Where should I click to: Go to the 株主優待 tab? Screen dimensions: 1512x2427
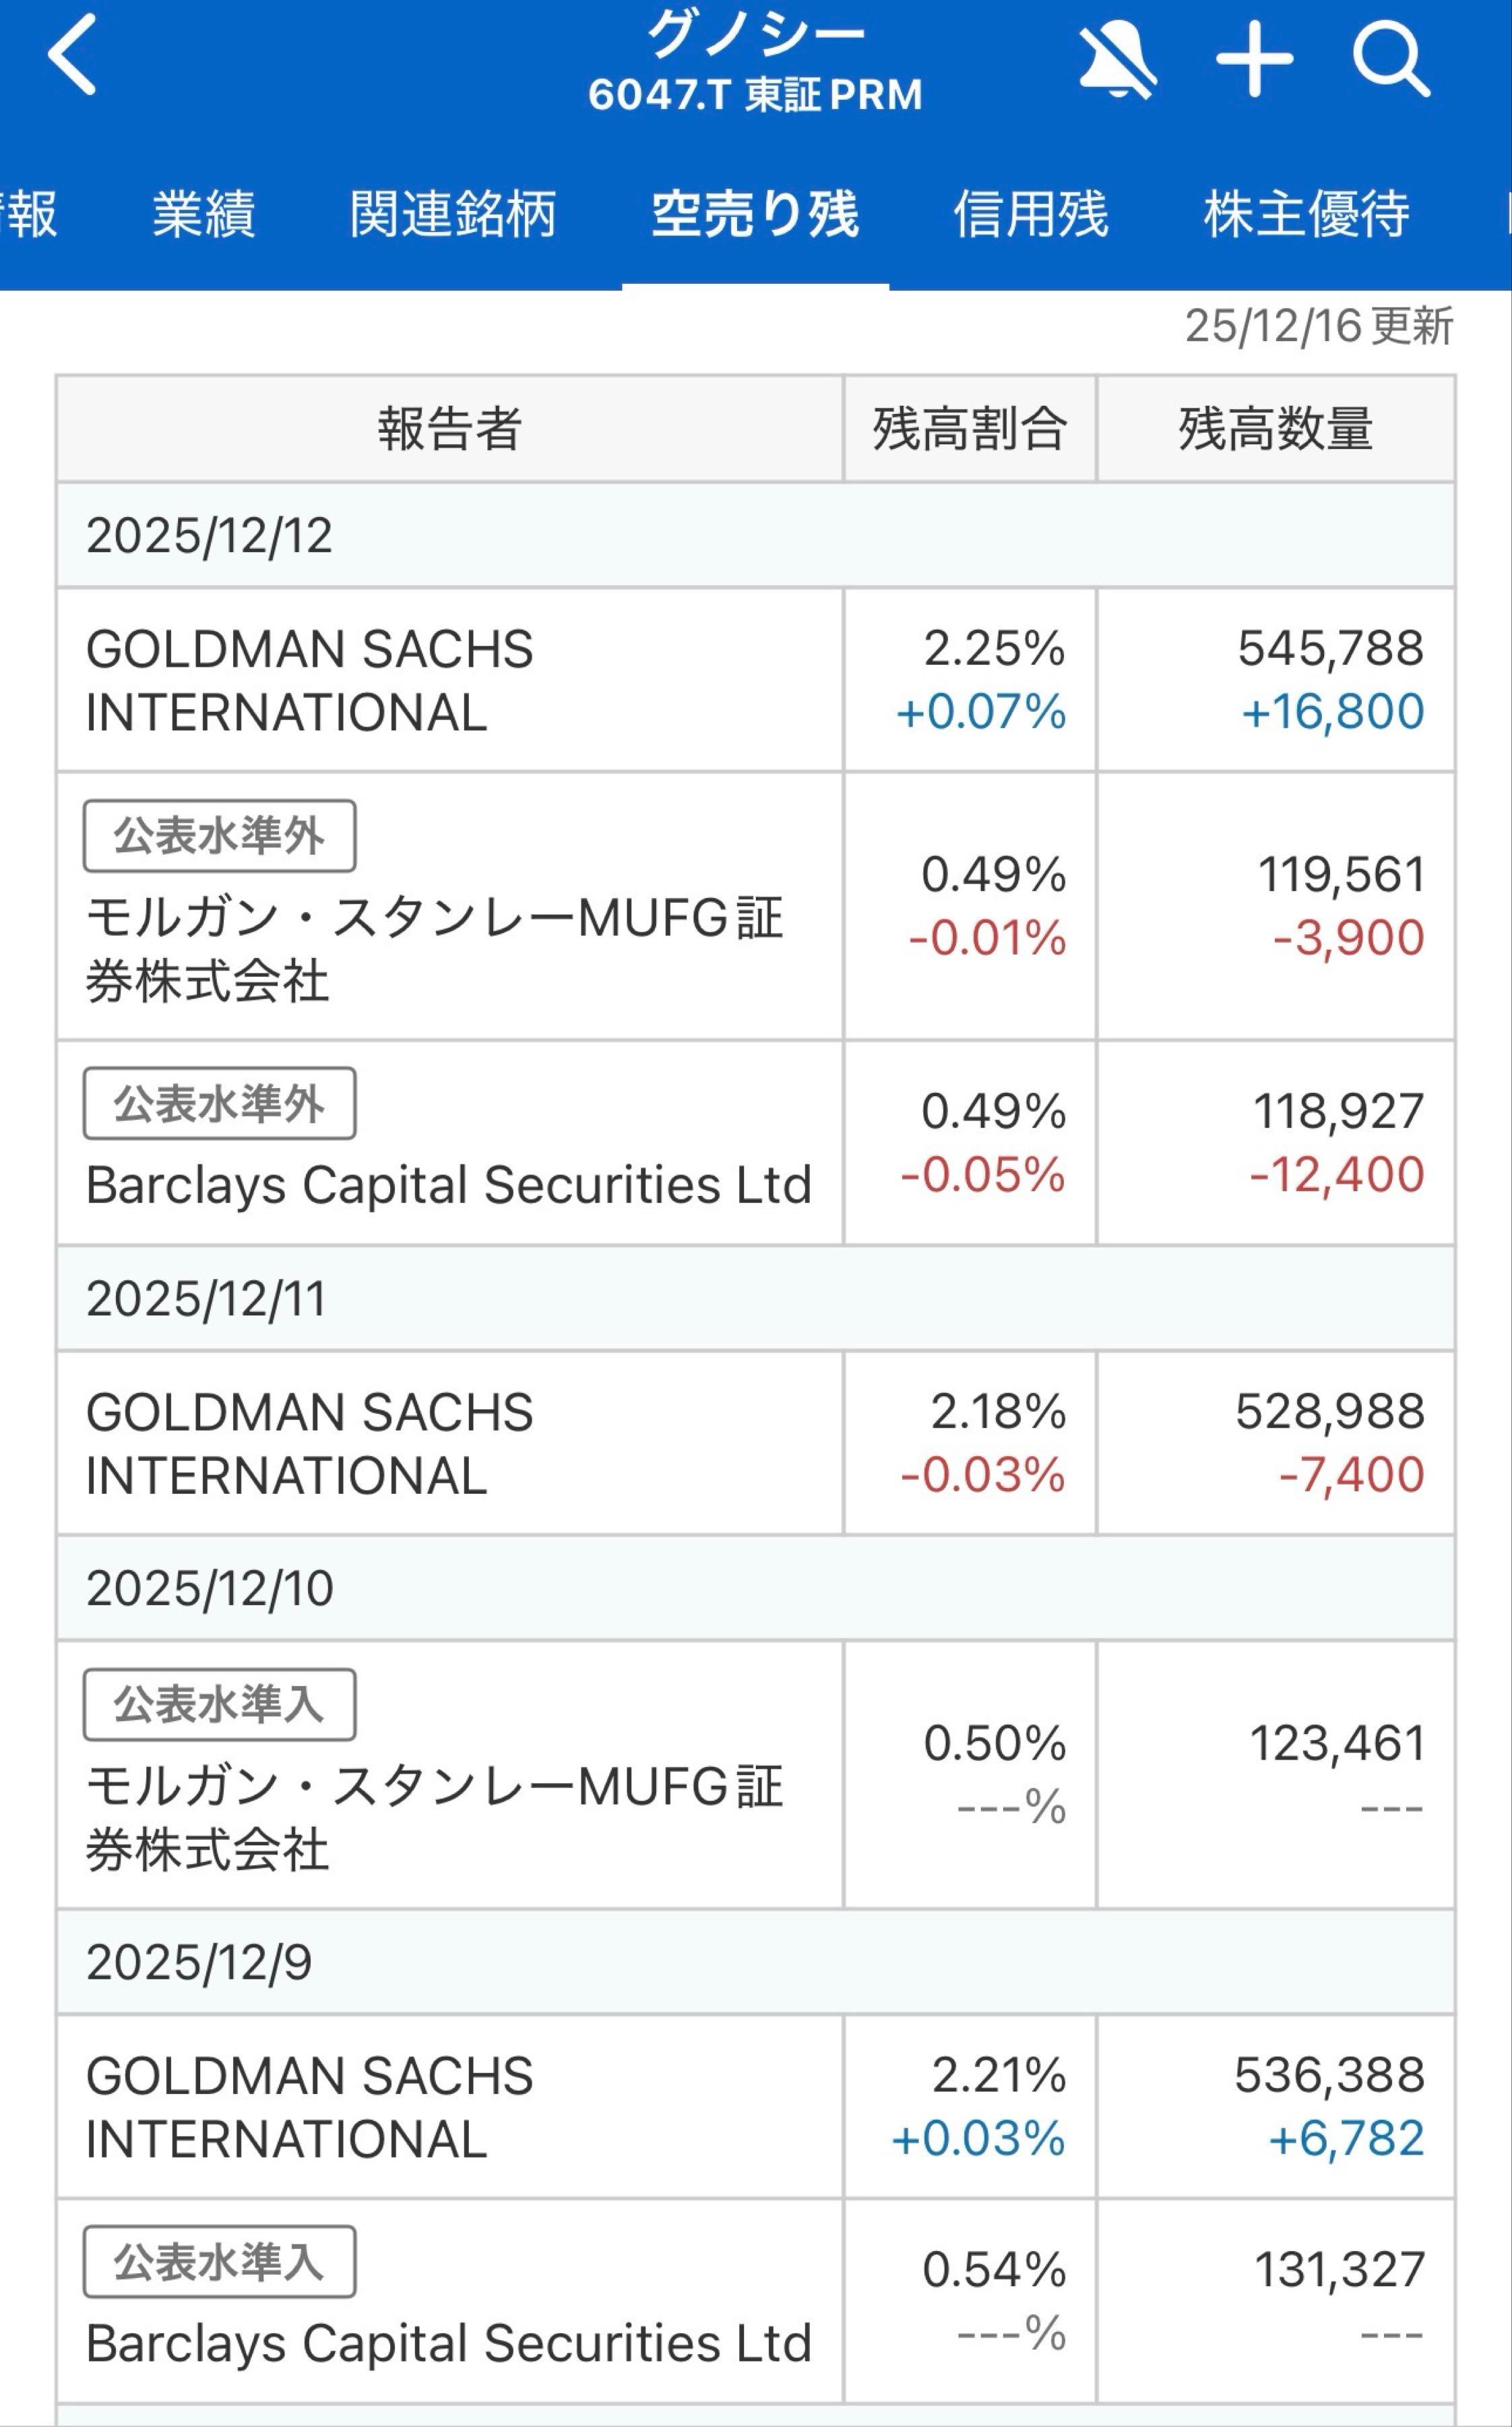click(1306, 214)
